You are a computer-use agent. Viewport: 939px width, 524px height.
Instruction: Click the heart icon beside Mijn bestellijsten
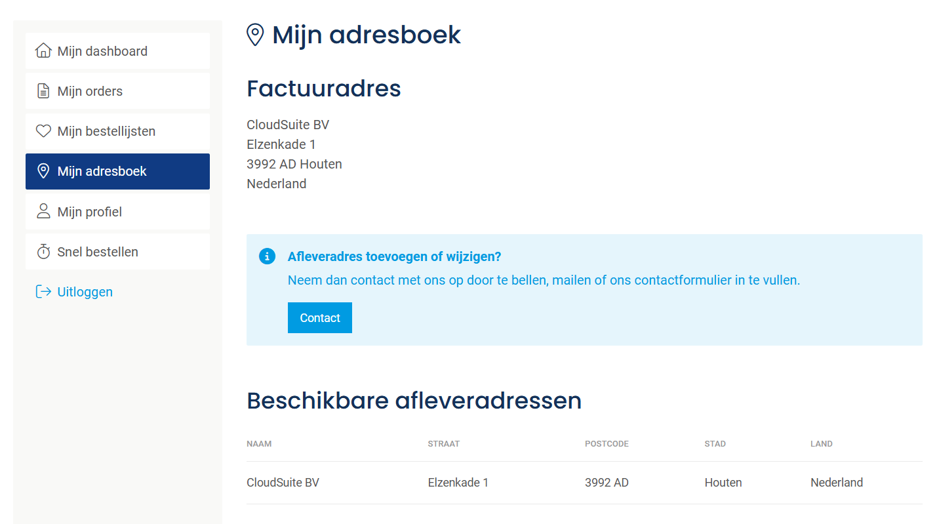[x=43, y=131]
